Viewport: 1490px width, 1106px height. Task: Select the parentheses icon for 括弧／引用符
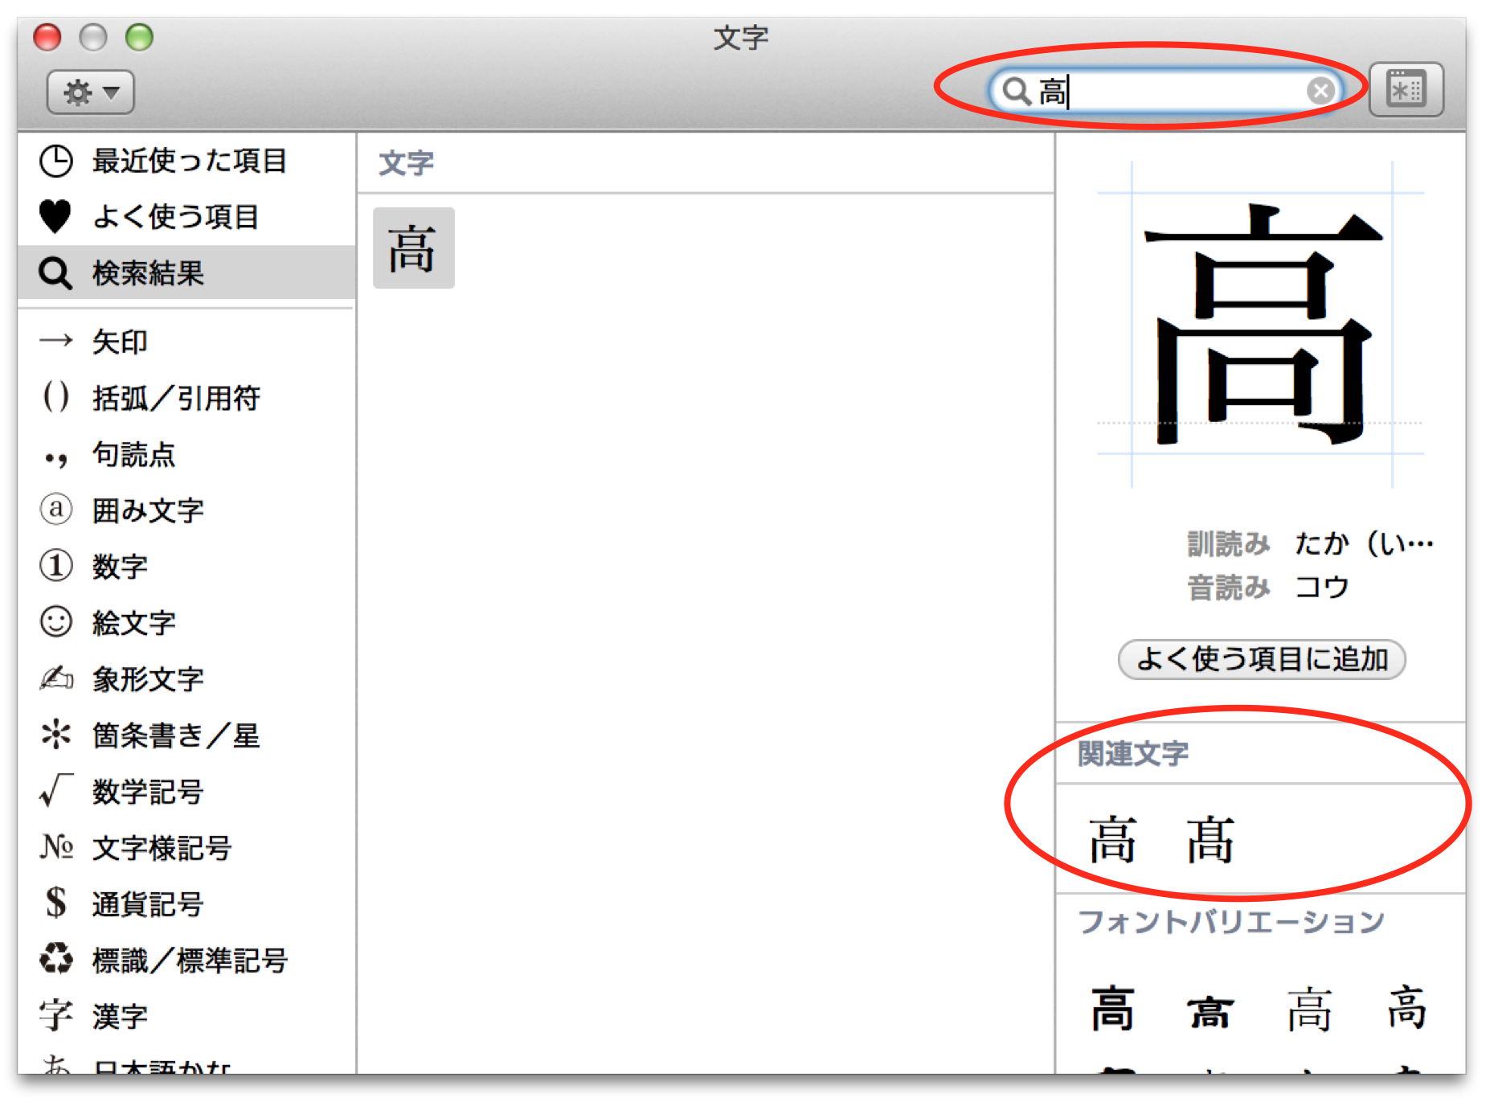(56, 397)
